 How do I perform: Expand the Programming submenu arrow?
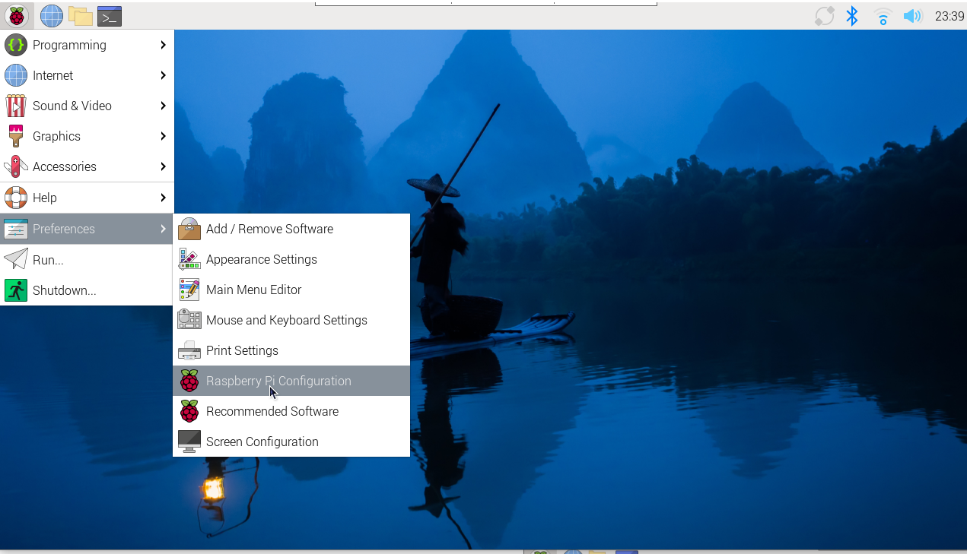(163, 45)
